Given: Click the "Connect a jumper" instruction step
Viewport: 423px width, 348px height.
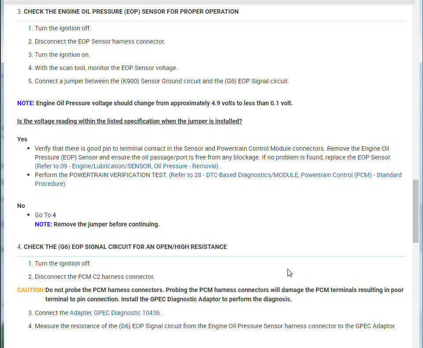Looking at the screenshot, I should coord(162,81).
